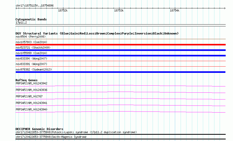Select the DECIPHER Genomic Disorders track heading
This screenshot has width=233, height=141.
39,129
